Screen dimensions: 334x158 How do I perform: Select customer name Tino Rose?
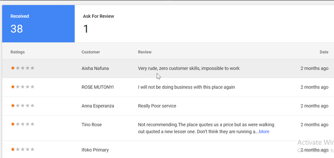(x=92, y=125)
